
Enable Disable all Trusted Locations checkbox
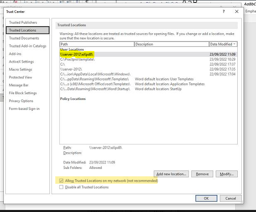[62, 187]
